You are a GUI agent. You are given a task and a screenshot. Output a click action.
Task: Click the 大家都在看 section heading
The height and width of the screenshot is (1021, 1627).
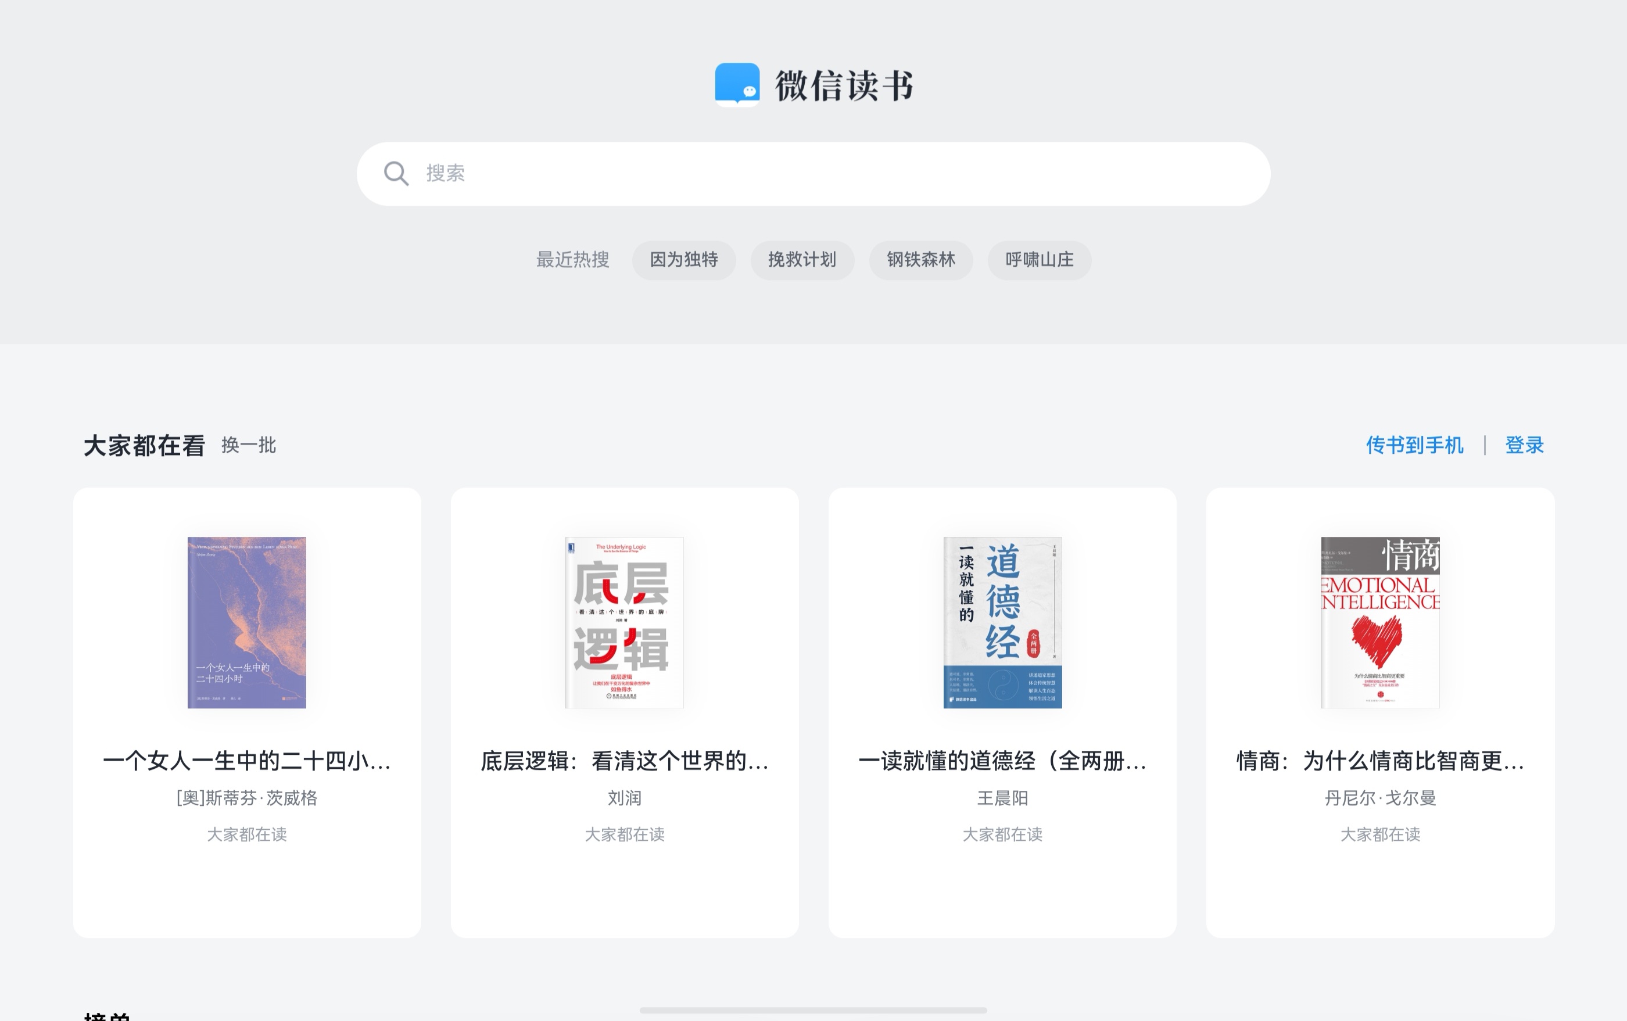coord(144,446)
